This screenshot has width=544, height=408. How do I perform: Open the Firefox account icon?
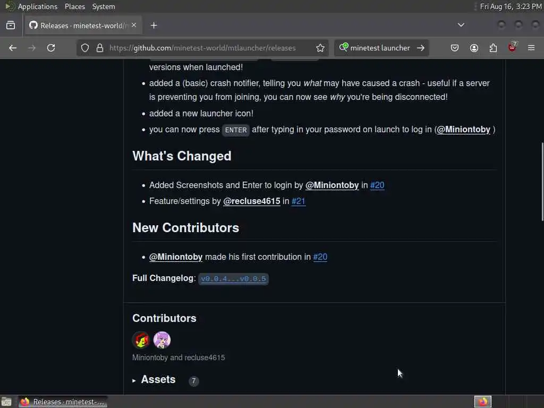pyautogui.click(x=474, y=48)
